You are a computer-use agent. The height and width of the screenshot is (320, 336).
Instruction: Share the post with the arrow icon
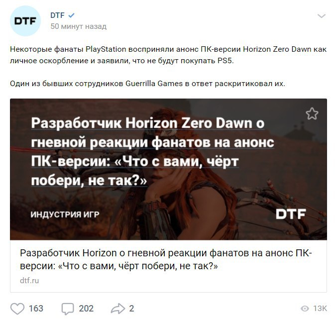[117, 309]
